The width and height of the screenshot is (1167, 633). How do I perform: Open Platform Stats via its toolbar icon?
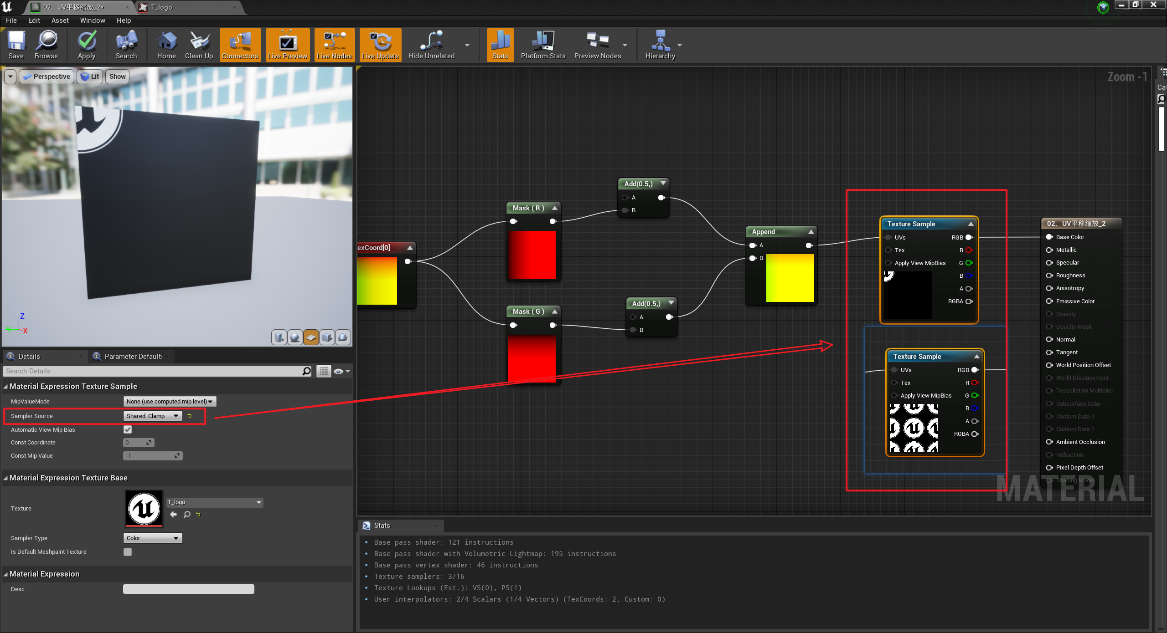[542, 44]
